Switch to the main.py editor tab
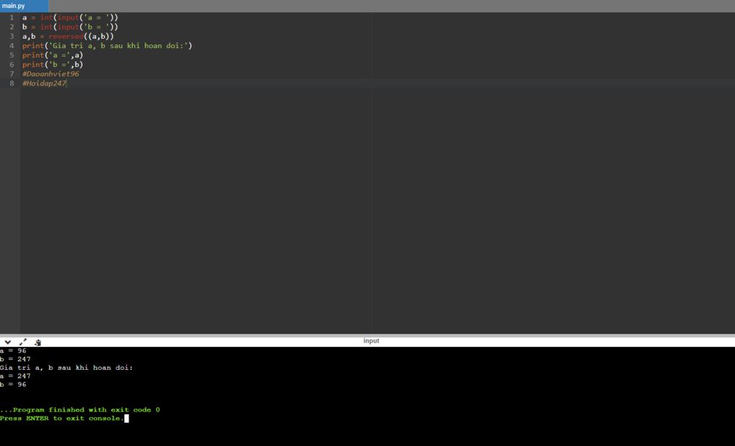Viewport: 735px width, 446px height. (x=24, y=6)
